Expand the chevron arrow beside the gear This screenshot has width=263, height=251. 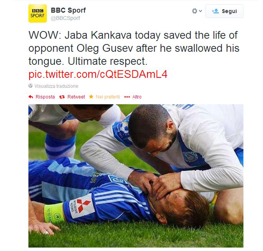click(x=200, y=11)
